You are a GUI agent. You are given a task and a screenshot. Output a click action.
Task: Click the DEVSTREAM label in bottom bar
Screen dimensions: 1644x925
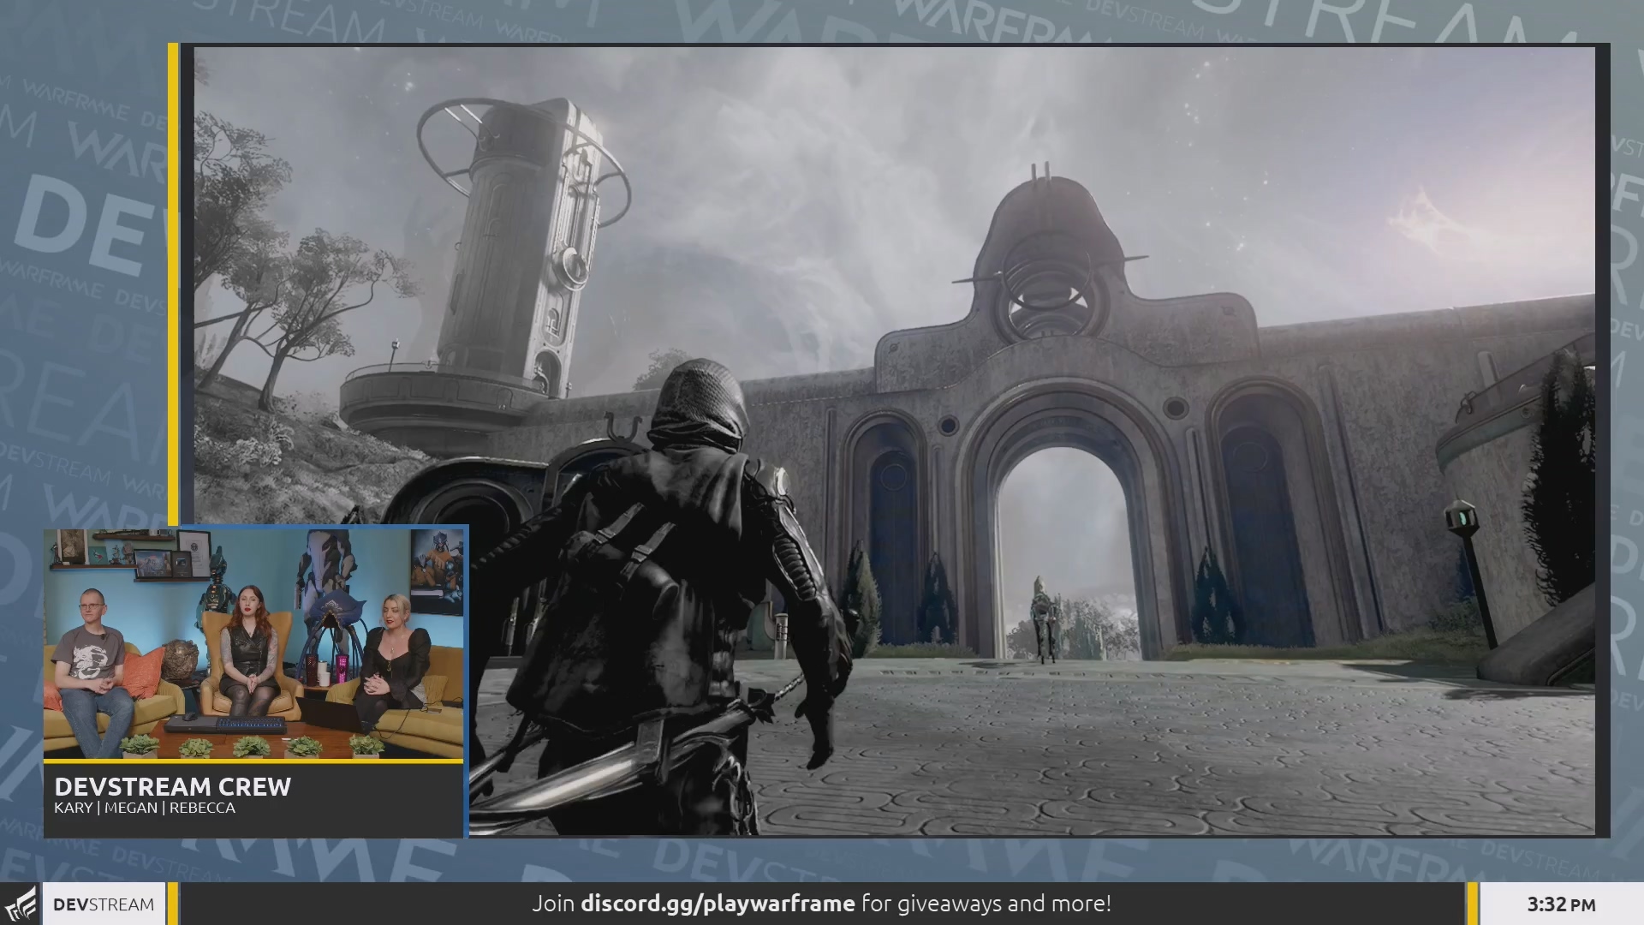pyautogui.click(x=104, y=904)
